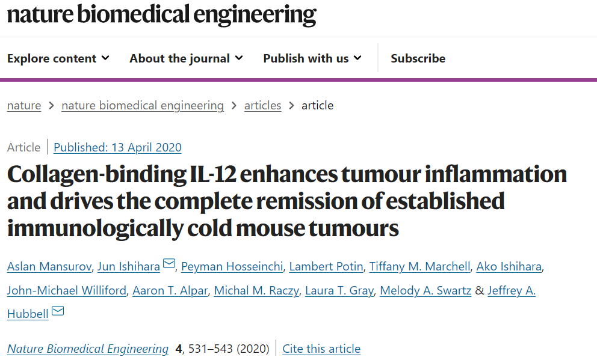Click the email envelope icon next to Jun Ishihara
Viewport: 597px width, 363px height.
(x=169, y=263)
